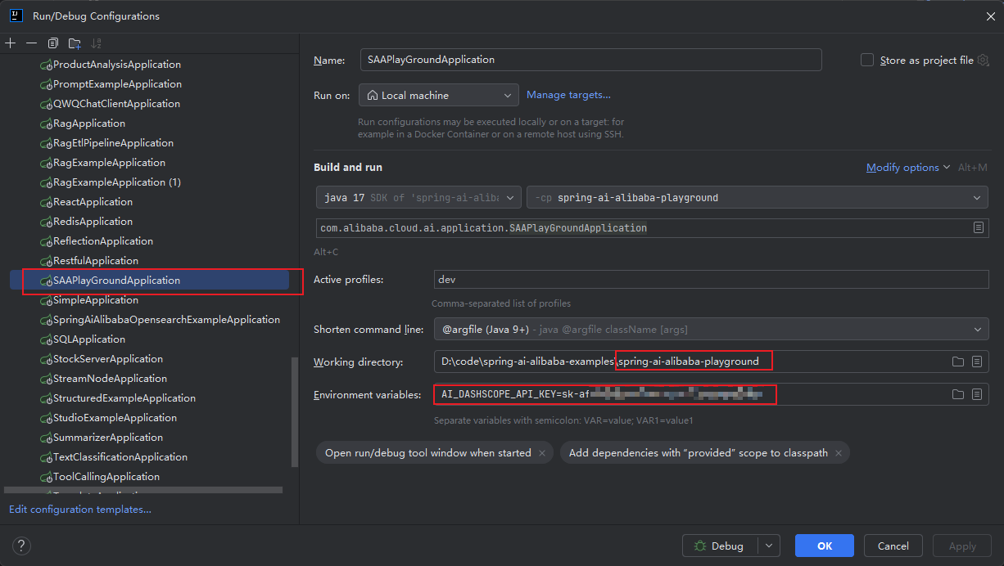Expand the main class field editor icon

(979, 227)
